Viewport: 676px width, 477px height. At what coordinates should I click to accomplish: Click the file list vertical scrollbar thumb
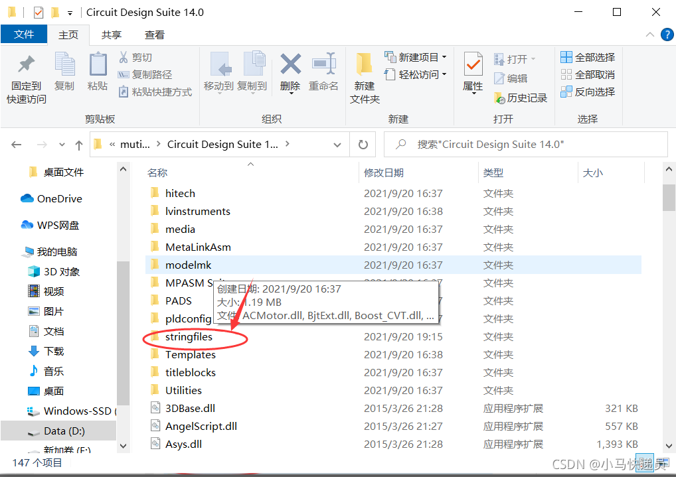(669, 198)
